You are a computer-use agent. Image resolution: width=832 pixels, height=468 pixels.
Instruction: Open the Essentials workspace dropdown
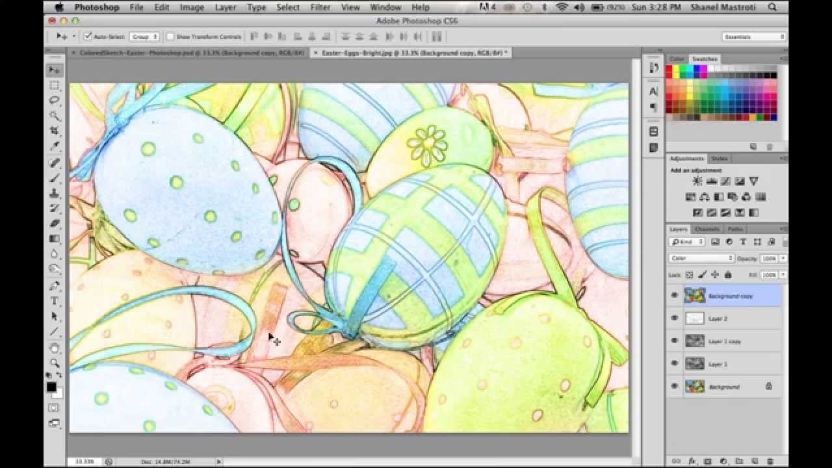coord(754,37)
